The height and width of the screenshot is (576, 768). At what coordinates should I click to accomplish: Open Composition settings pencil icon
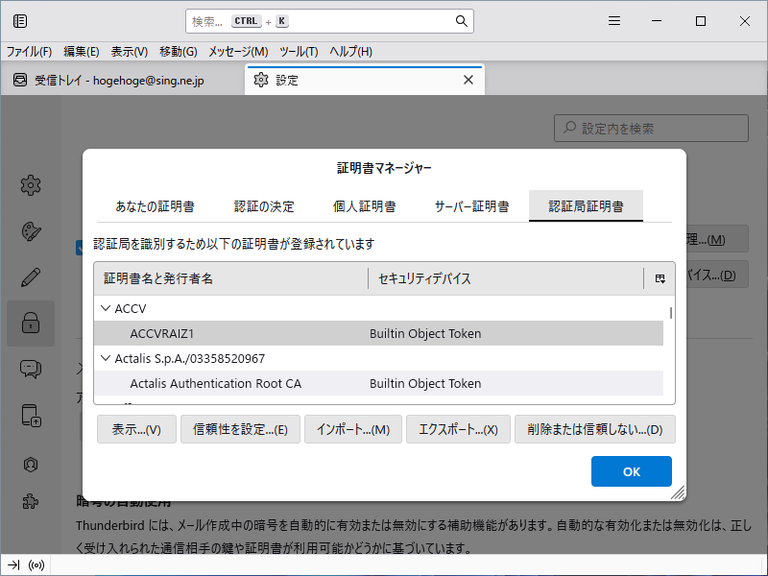pos(31,277)
